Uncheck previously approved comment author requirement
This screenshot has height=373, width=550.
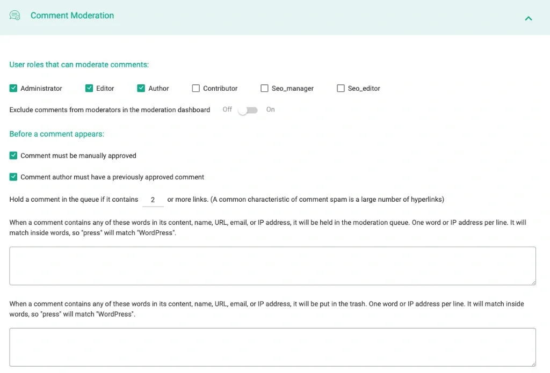pyautogui.click(x=13, y=177)
